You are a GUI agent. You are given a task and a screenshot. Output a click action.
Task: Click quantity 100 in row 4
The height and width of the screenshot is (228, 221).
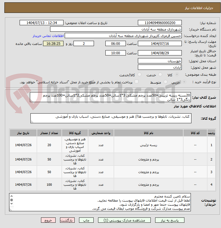click(x=49, y=185)
